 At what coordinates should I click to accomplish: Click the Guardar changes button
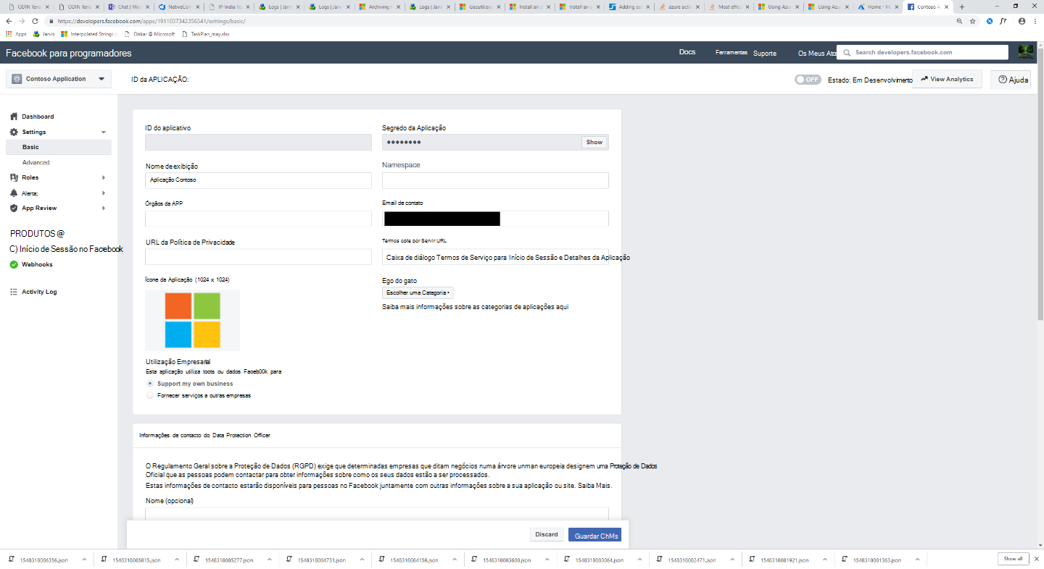pos(594,535)
